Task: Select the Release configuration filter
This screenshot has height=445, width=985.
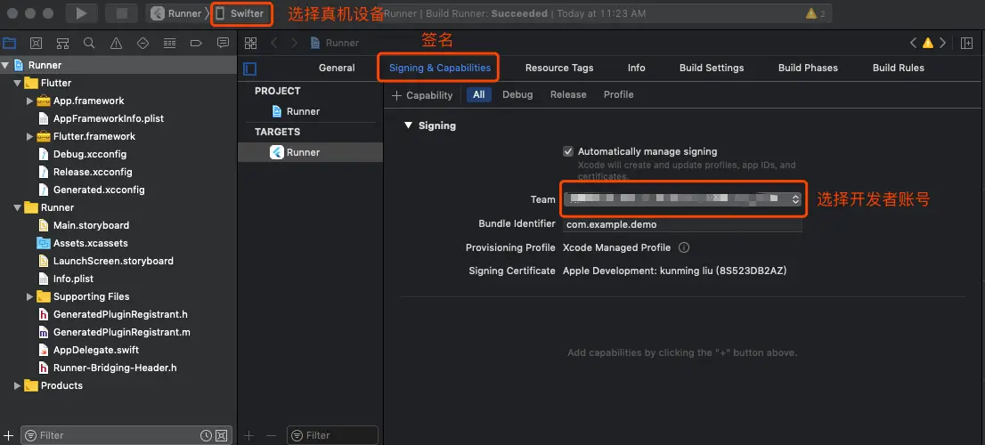Action: coord(568,94)
